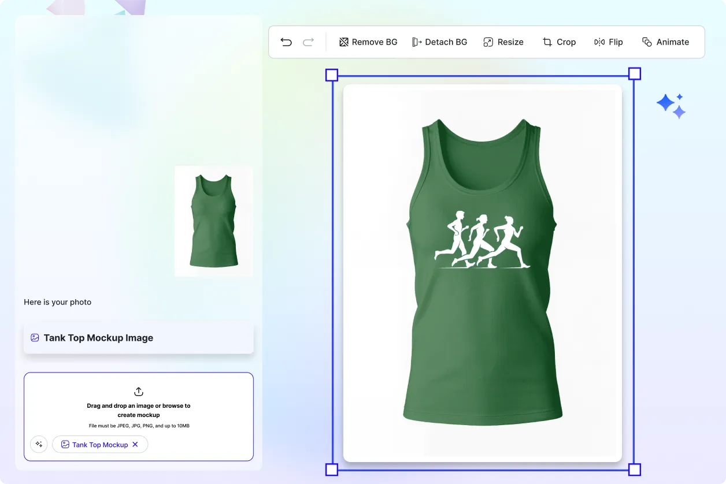This screenshot has height=484, width=726.
Task: Click the Detach BG icon
Action: point(417,42)
